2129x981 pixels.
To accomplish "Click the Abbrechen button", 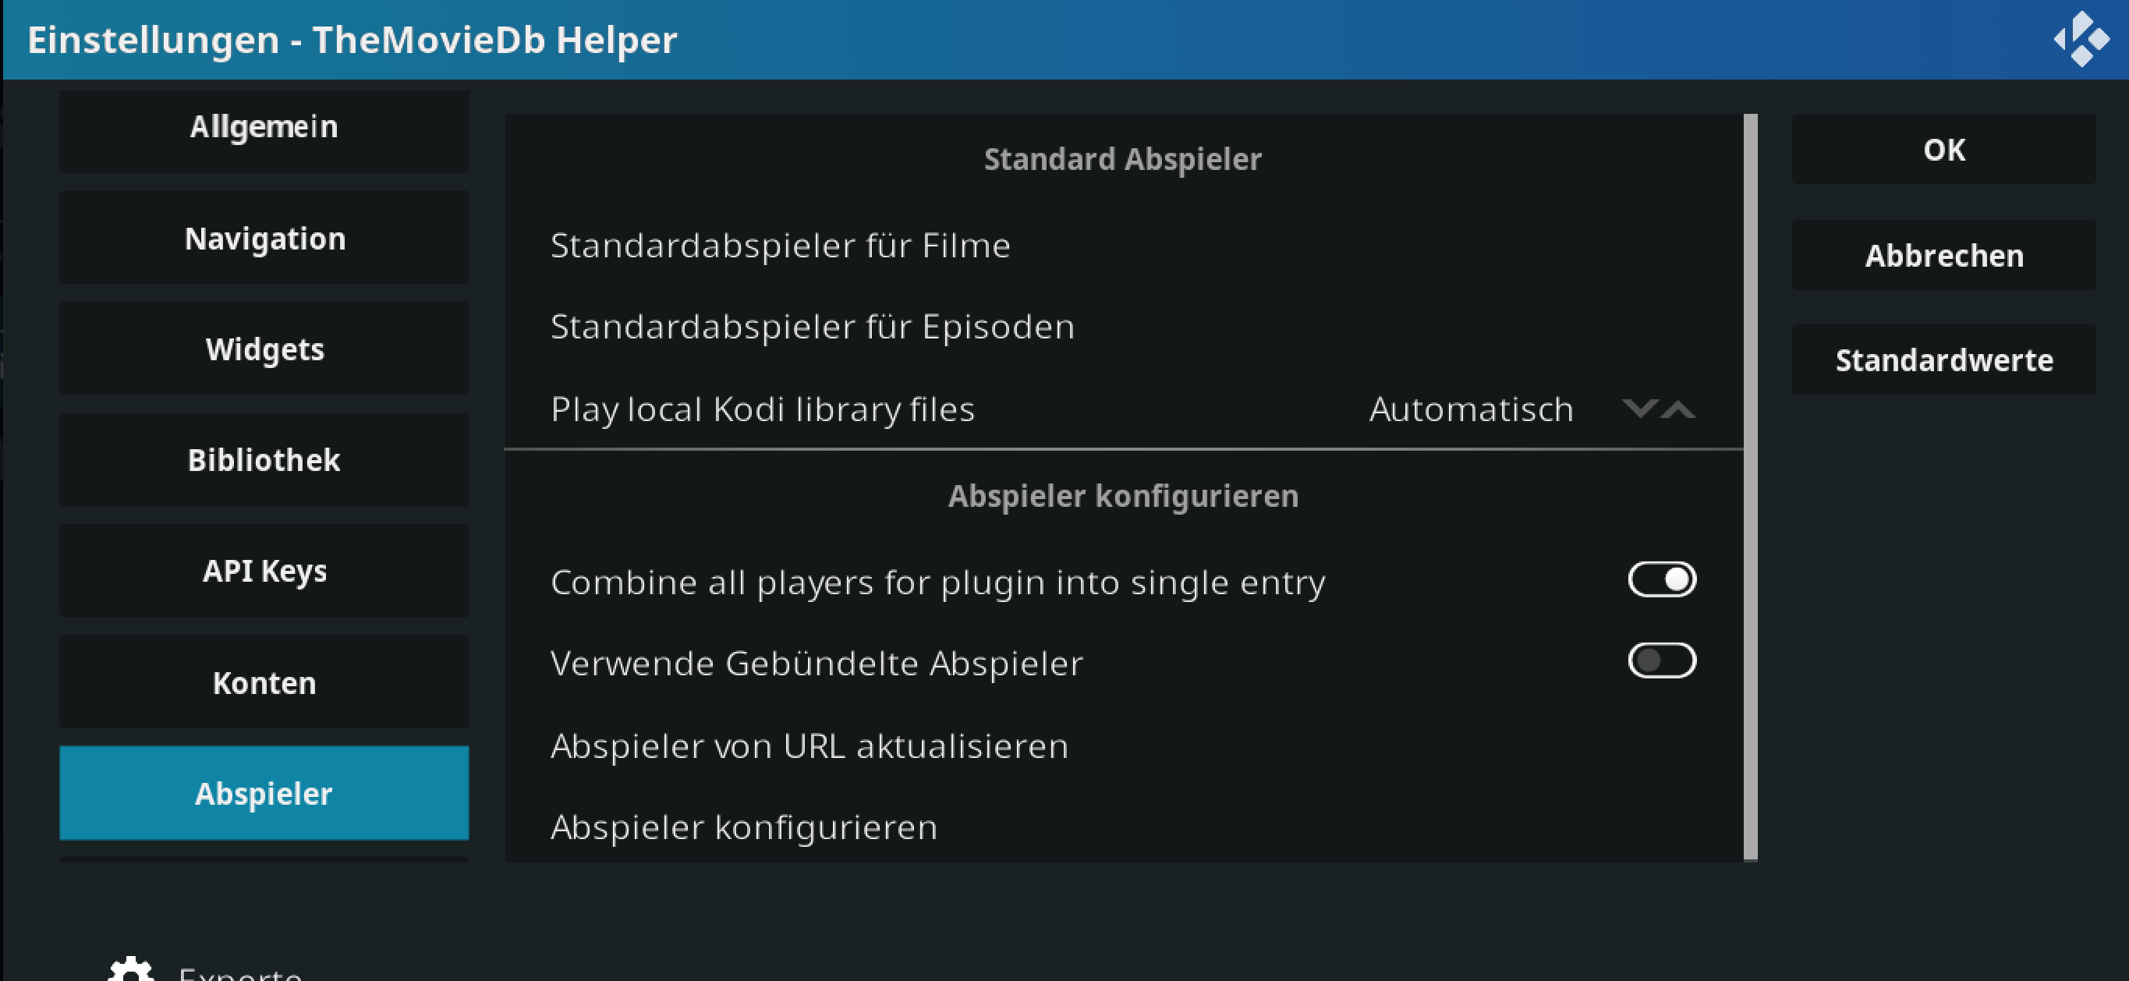I will tap(1944, 255).
